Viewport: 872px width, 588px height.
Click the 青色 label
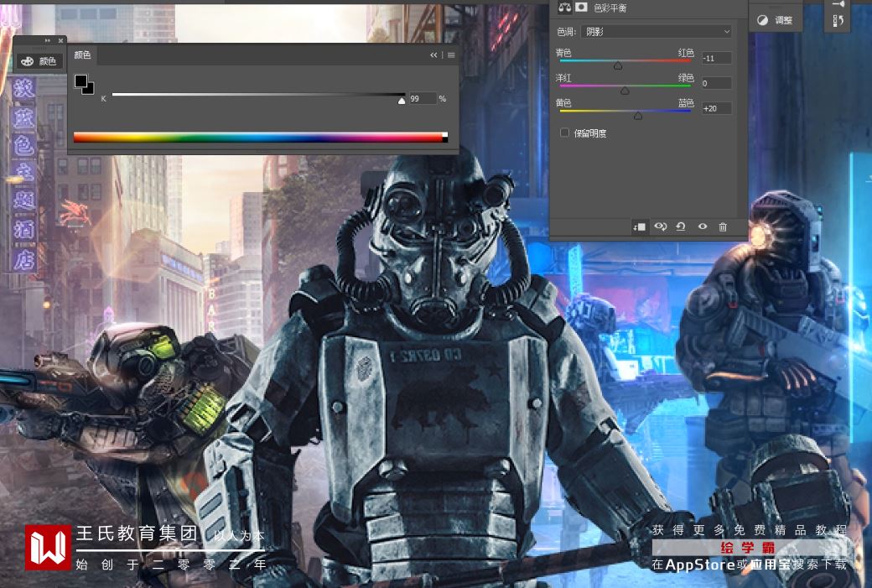click(x=563, y=53)
